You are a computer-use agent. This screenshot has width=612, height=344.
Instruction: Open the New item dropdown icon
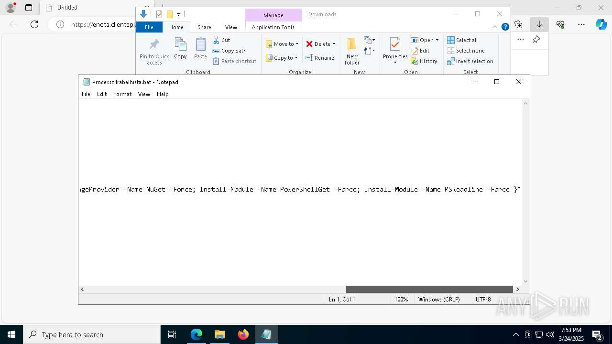(369, 40)
